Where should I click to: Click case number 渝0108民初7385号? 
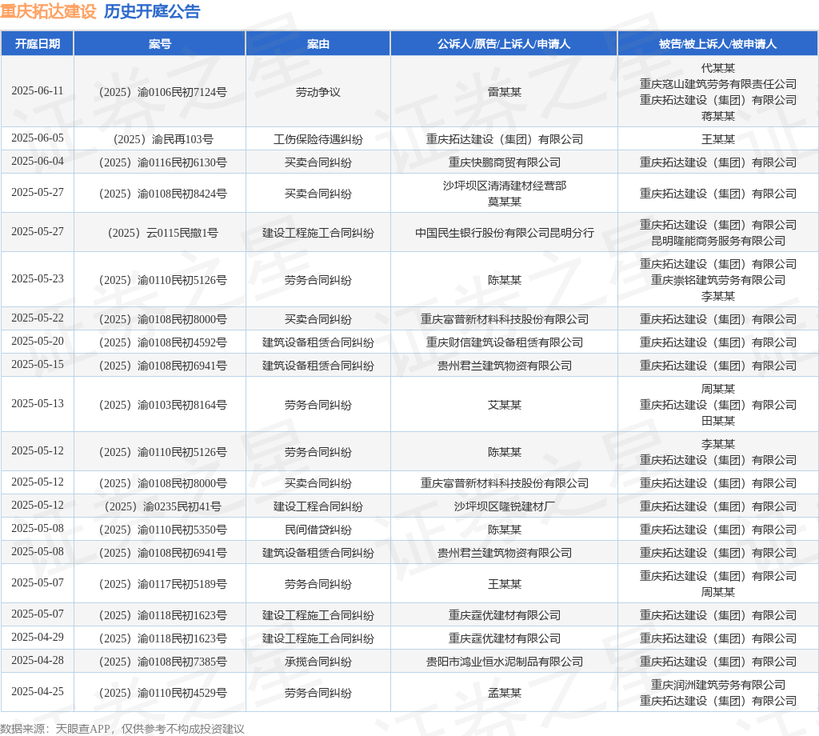[x=163, y=662]
